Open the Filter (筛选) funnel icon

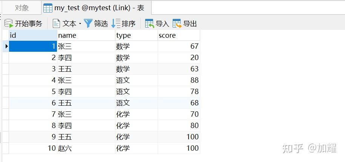[88, 24]
